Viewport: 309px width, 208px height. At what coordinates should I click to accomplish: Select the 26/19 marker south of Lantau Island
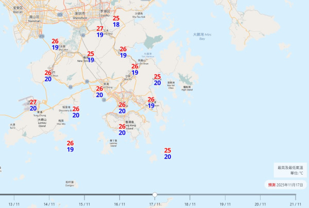[70, 146]
